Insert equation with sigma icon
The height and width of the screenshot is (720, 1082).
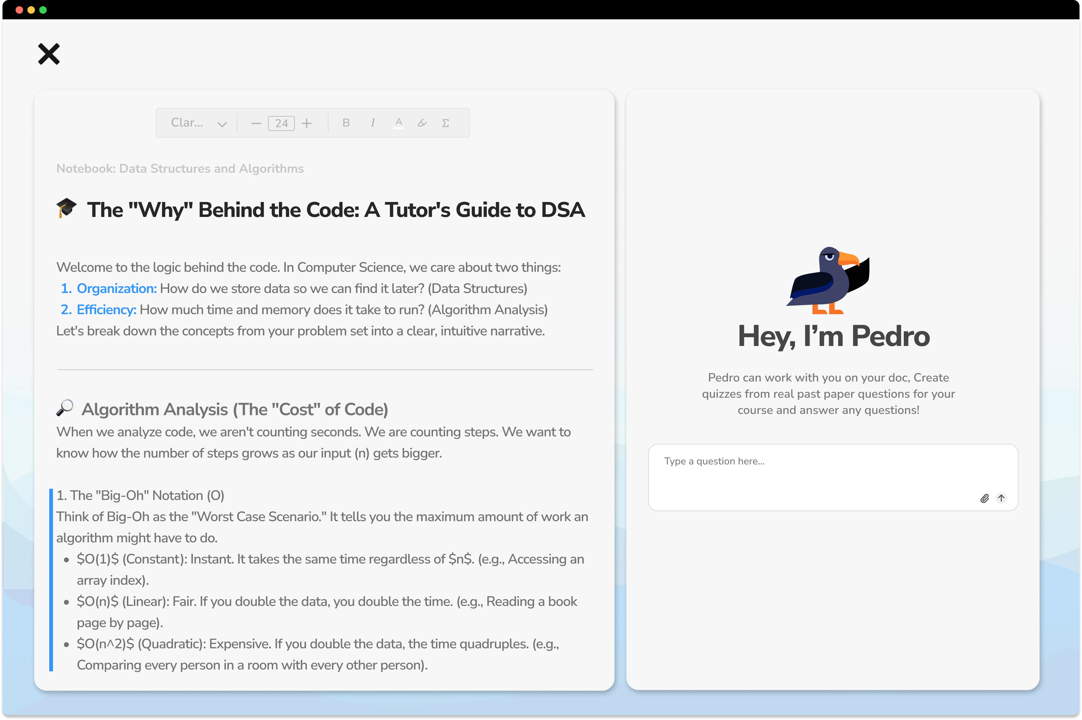[445, 123]
